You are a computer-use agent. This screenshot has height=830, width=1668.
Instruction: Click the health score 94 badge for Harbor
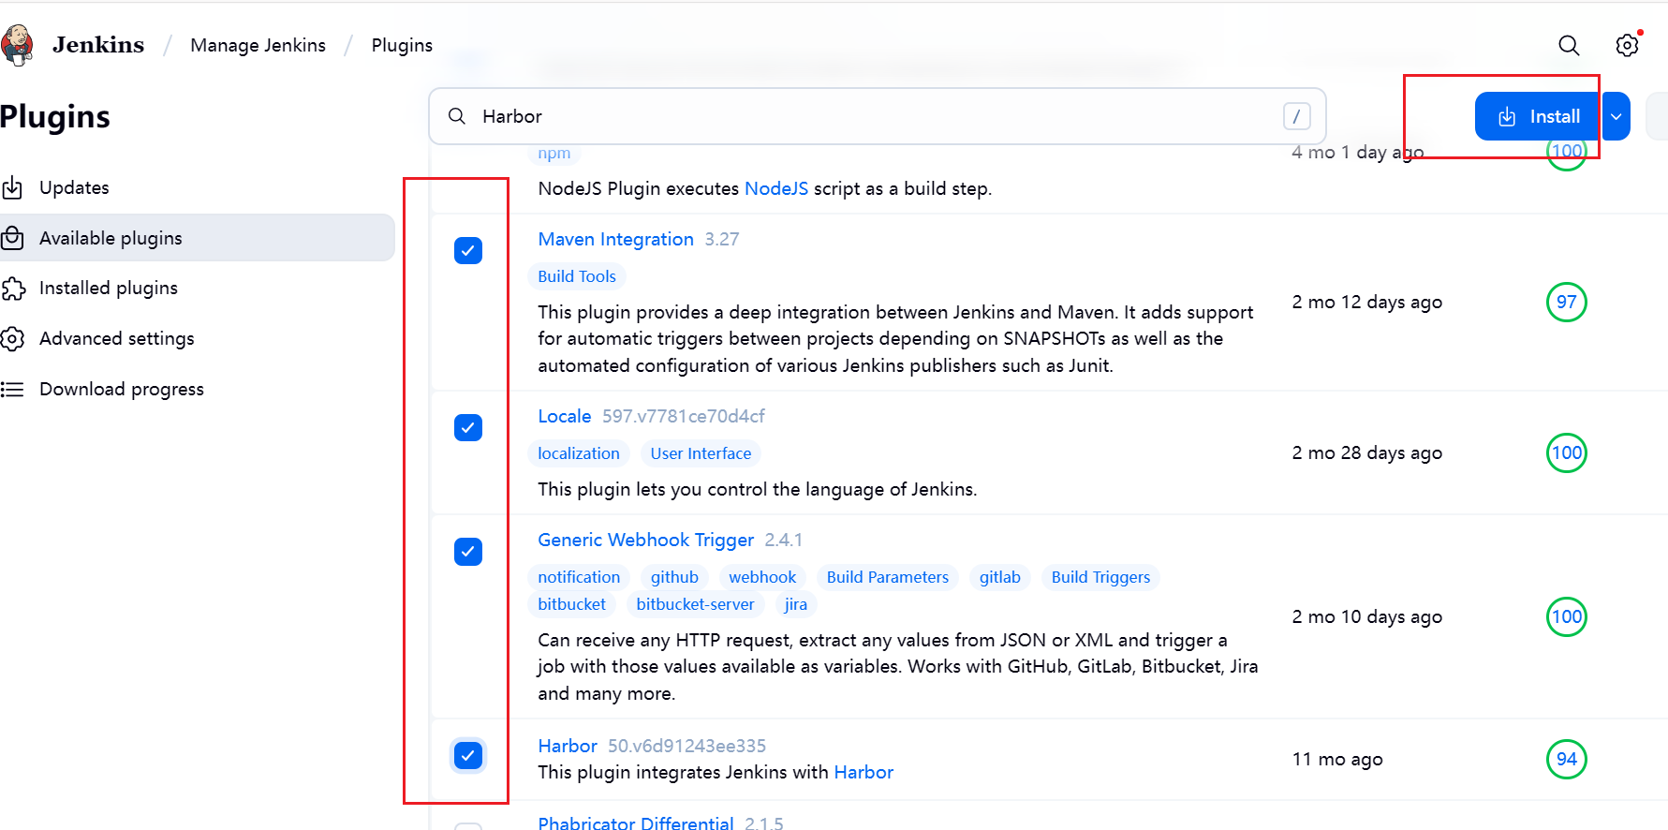click(1567, 759)
